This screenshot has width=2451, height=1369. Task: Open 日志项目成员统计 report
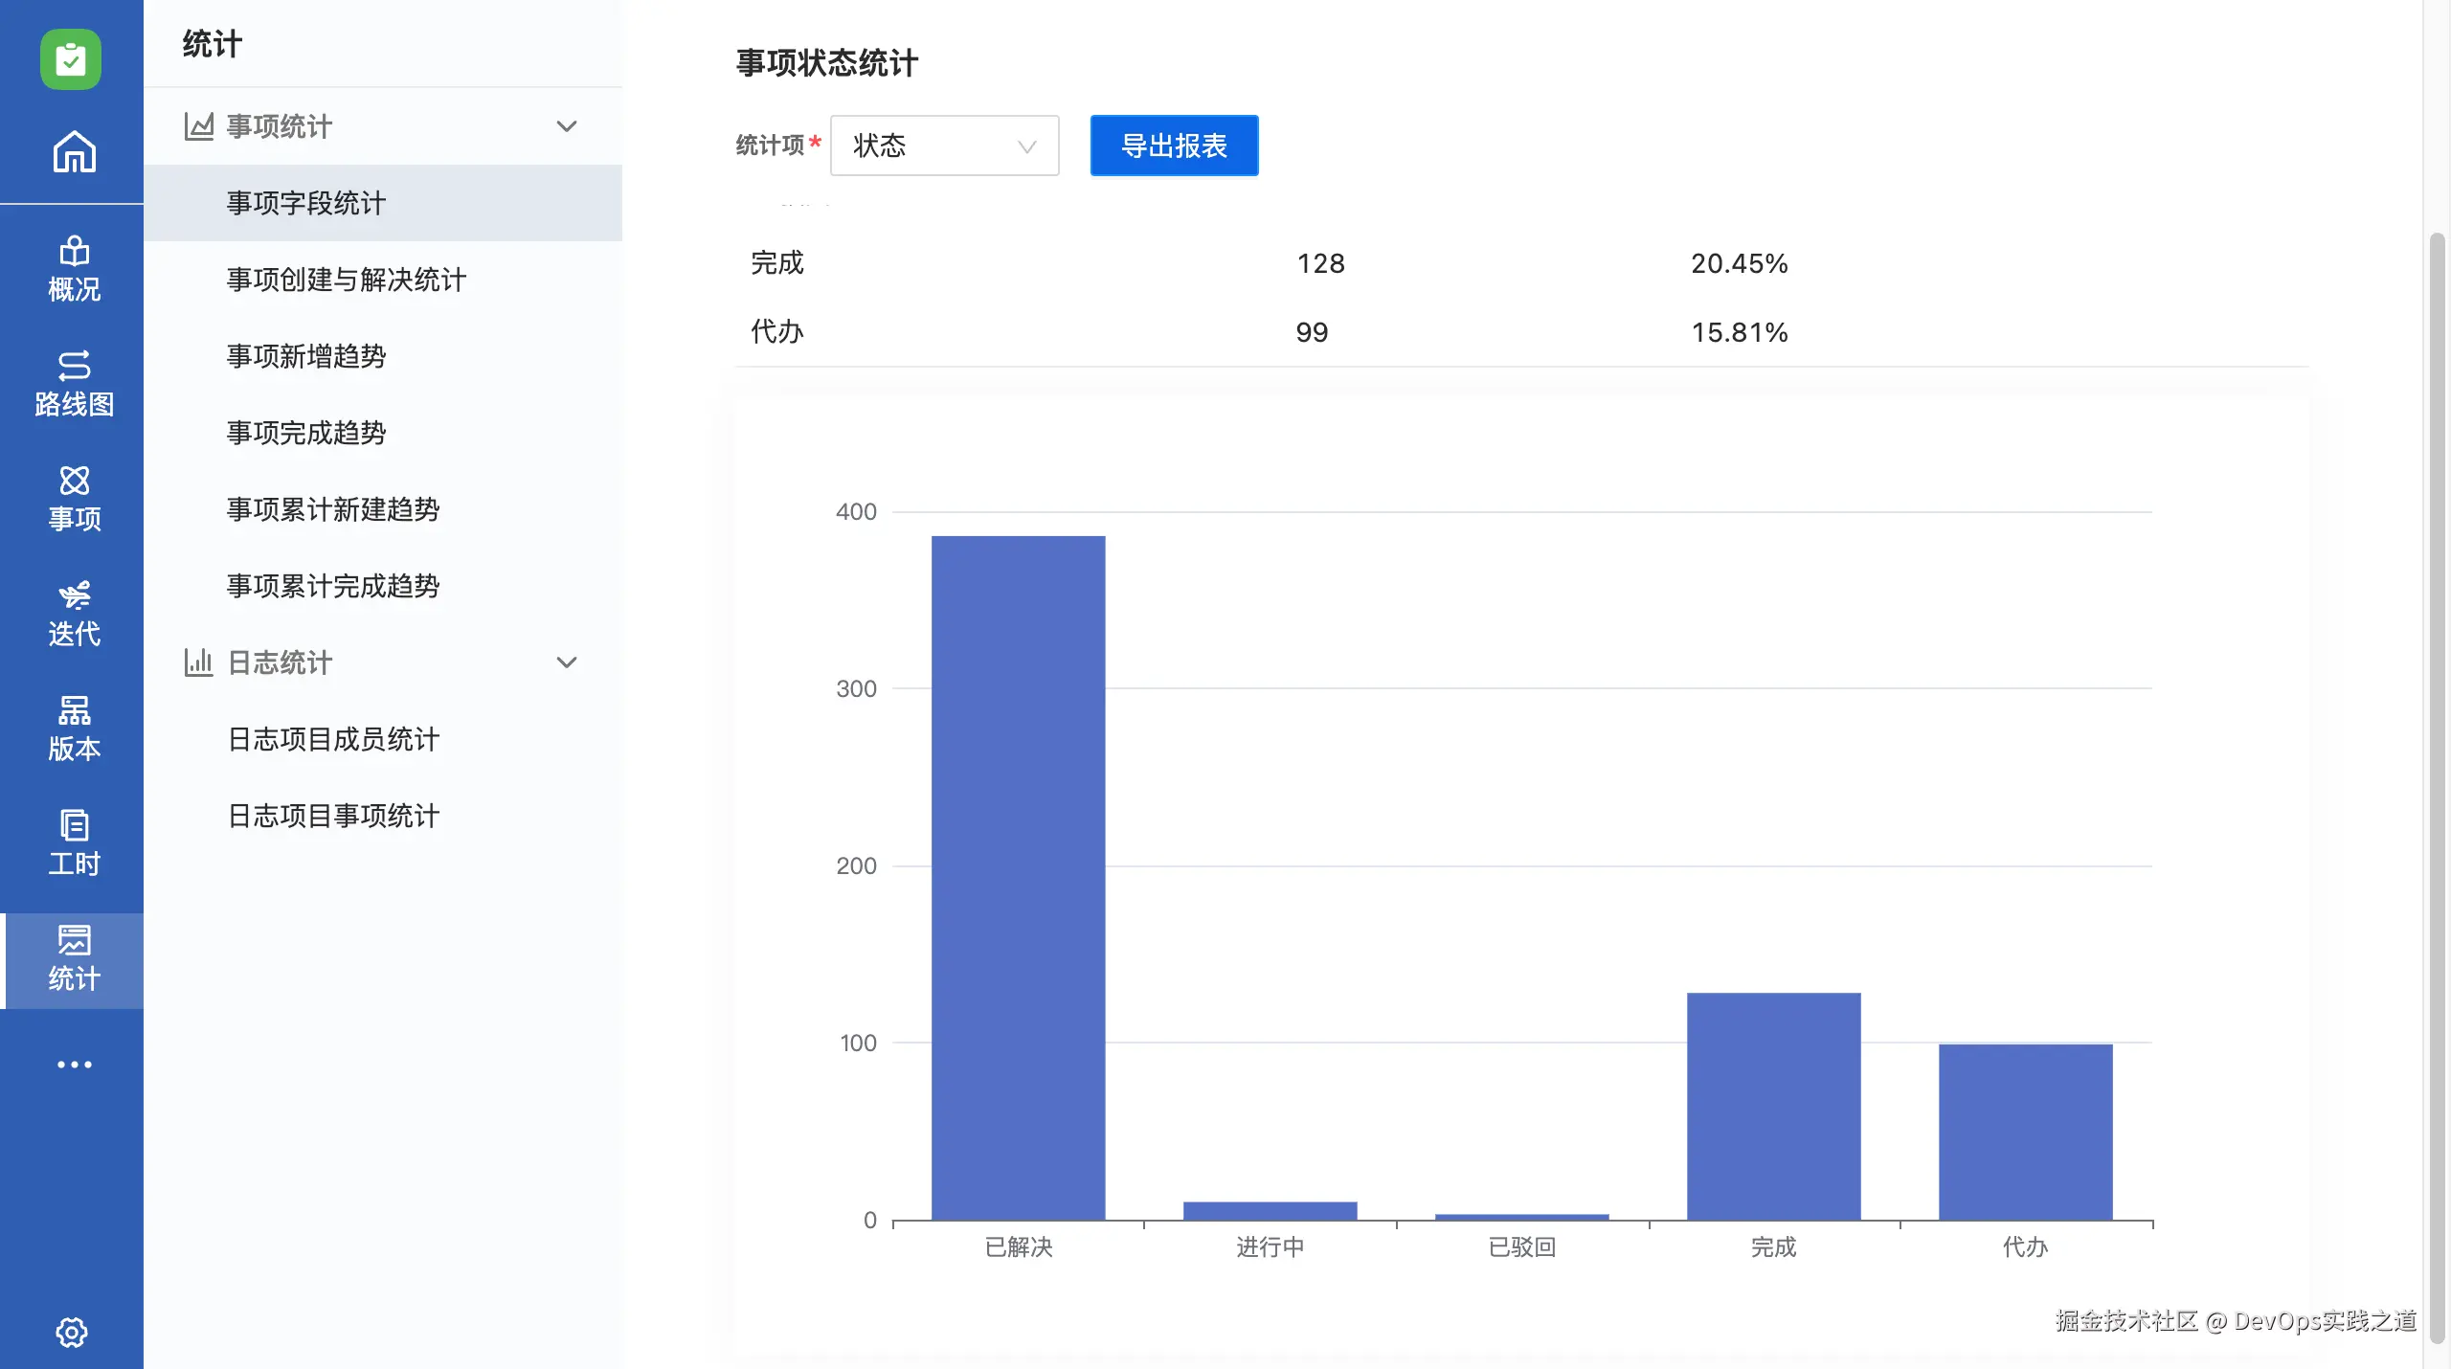click(x=333, y=739)
